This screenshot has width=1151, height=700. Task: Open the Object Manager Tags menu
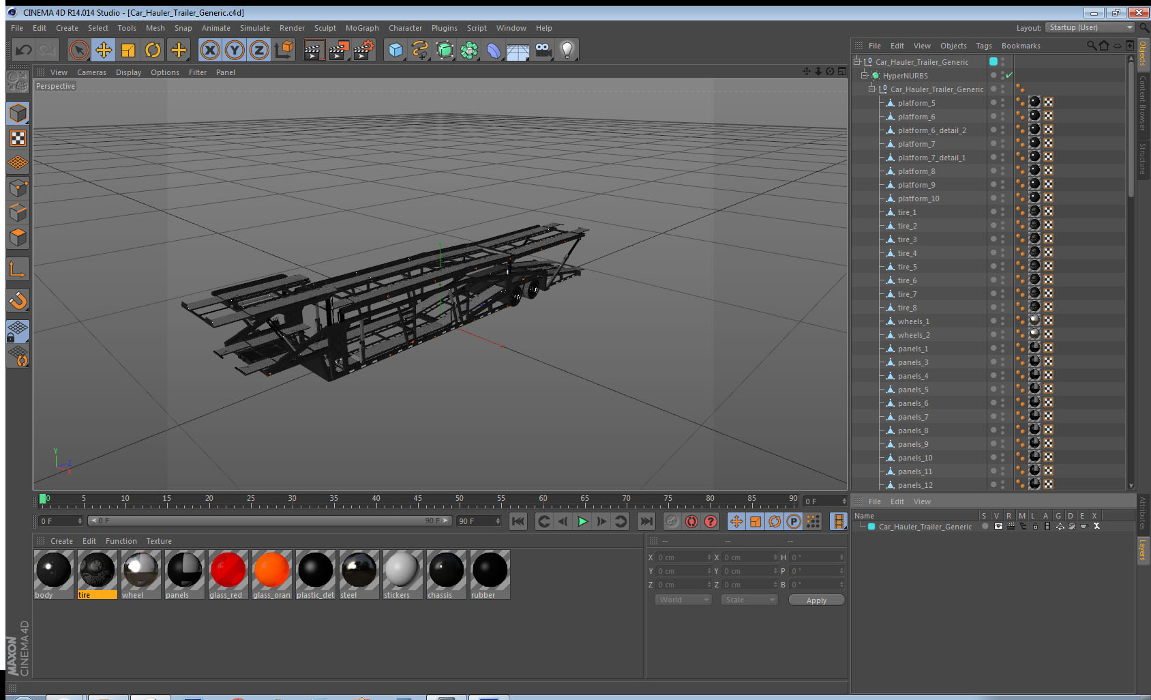(984, 46)
